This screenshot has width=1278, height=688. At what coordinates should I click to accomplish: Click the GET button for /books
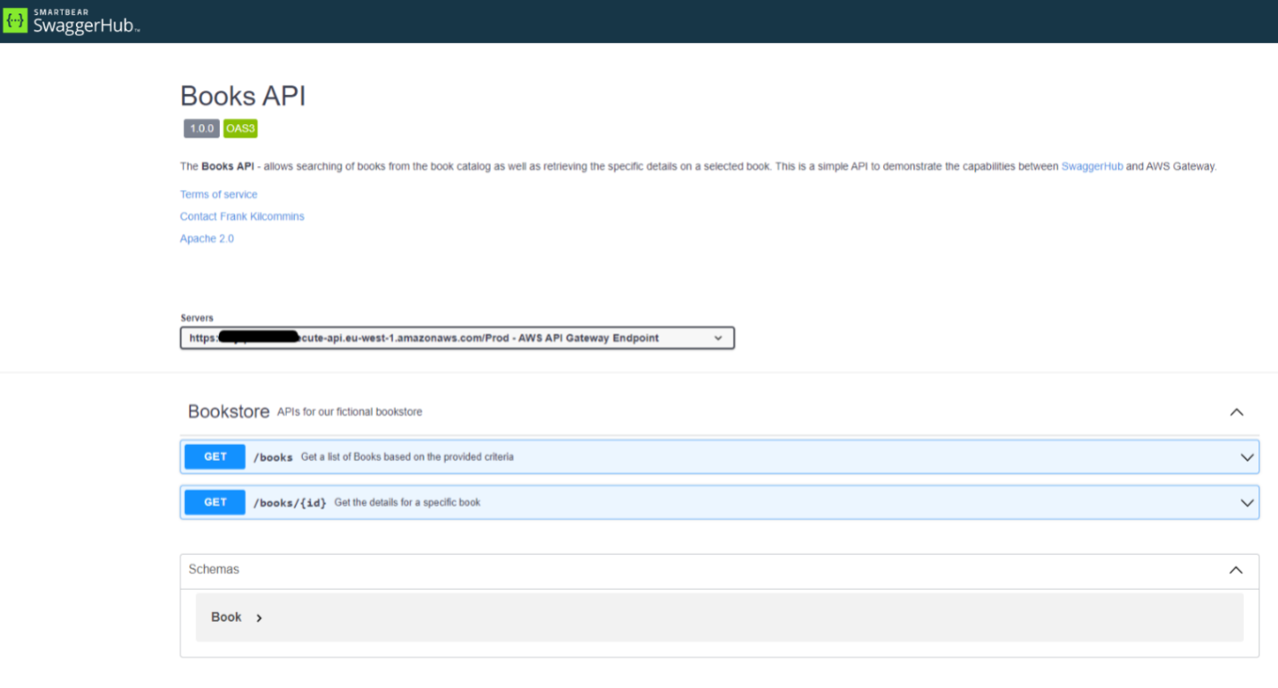[x=214, y=457]
